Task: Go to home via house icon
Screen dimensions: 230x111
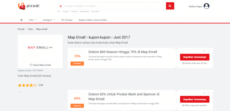Action: coord(21,20)
